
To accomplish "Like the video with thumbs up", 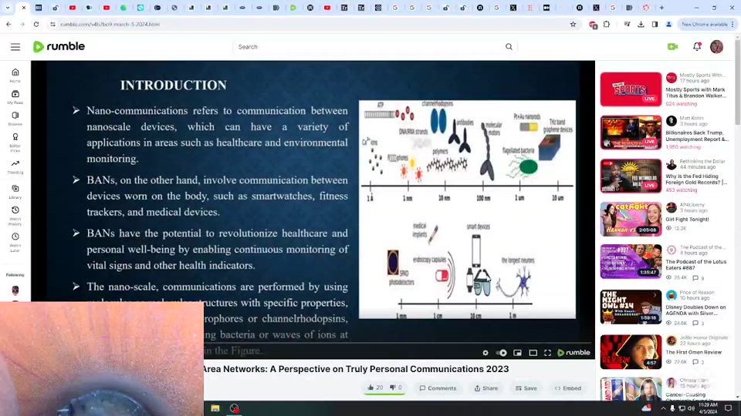I will (374, 387).
